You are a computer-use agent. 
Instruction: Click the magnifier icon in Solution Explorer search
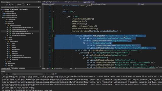(x=39, y=7)
